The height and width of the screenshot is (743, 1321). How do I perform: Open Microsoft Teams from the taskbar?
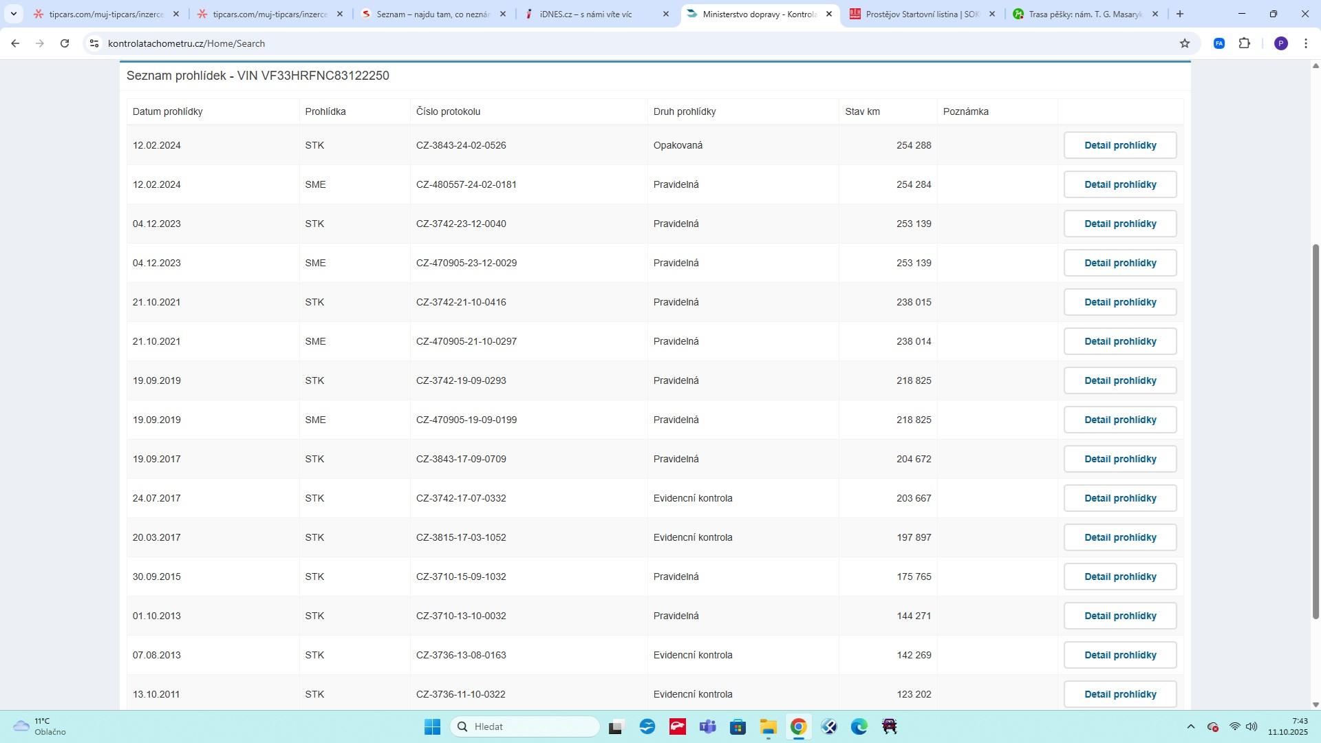707,726
